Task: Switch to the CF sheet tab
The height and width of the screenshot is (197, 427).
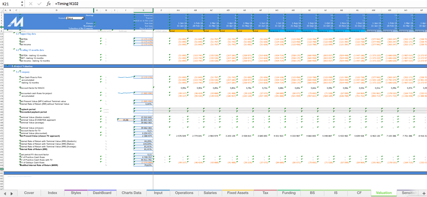Action: 359,193
